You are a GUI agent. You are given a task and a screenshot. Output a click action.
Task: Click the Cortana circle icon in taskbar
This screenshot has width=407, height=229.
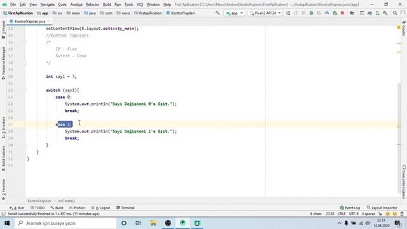(x=124, y=223)
